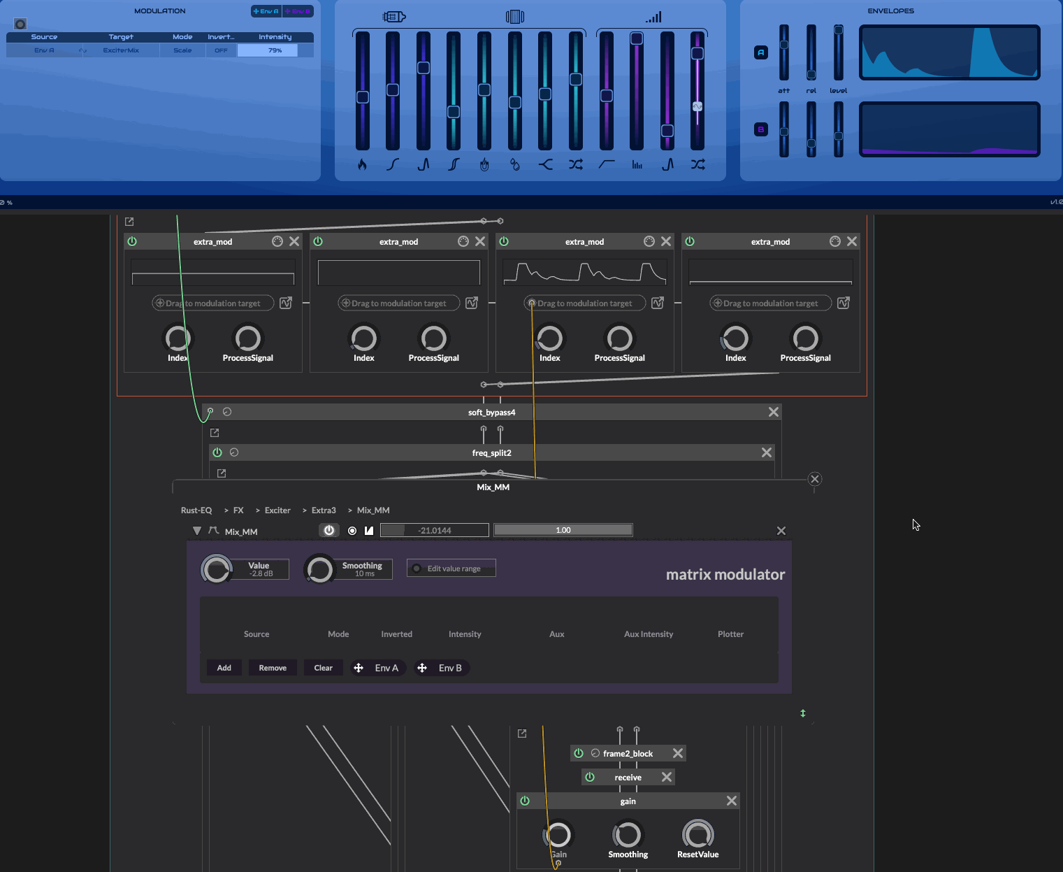Open the Mode dropdown showing Scale
This screenshot has width=1063, height=872.
[182, 50]
